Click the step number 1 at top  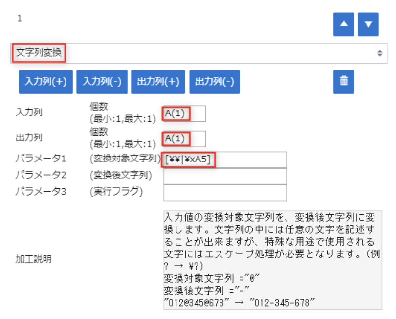pos(20,19)
